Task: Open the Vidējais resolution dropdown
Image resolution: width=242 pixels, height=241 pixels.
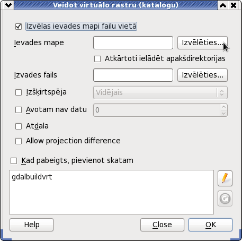Action: click(160, 92)
